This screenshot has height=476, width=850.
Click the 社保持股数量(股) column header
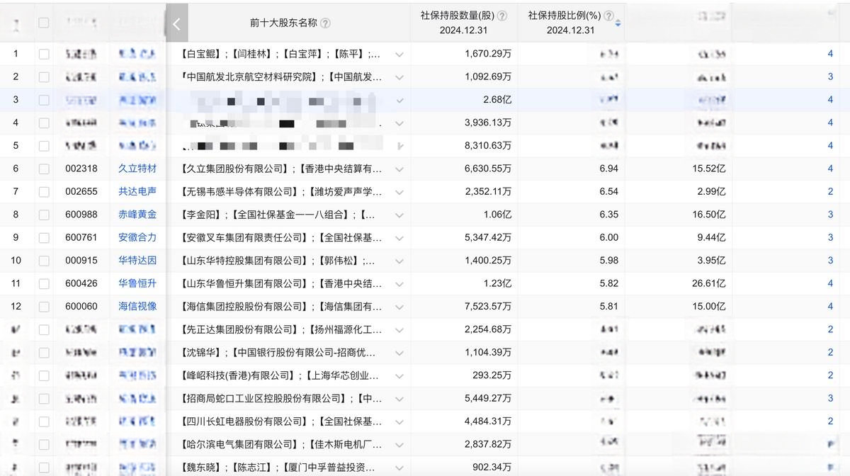pos(458,16)
